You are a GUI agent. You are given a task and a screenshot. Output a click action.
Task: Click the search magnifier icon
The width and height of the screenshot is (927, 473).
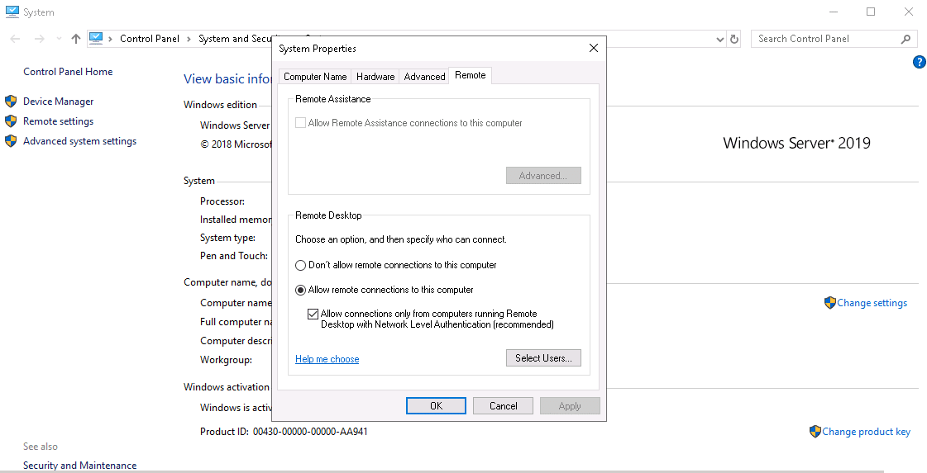click(905, 39)
